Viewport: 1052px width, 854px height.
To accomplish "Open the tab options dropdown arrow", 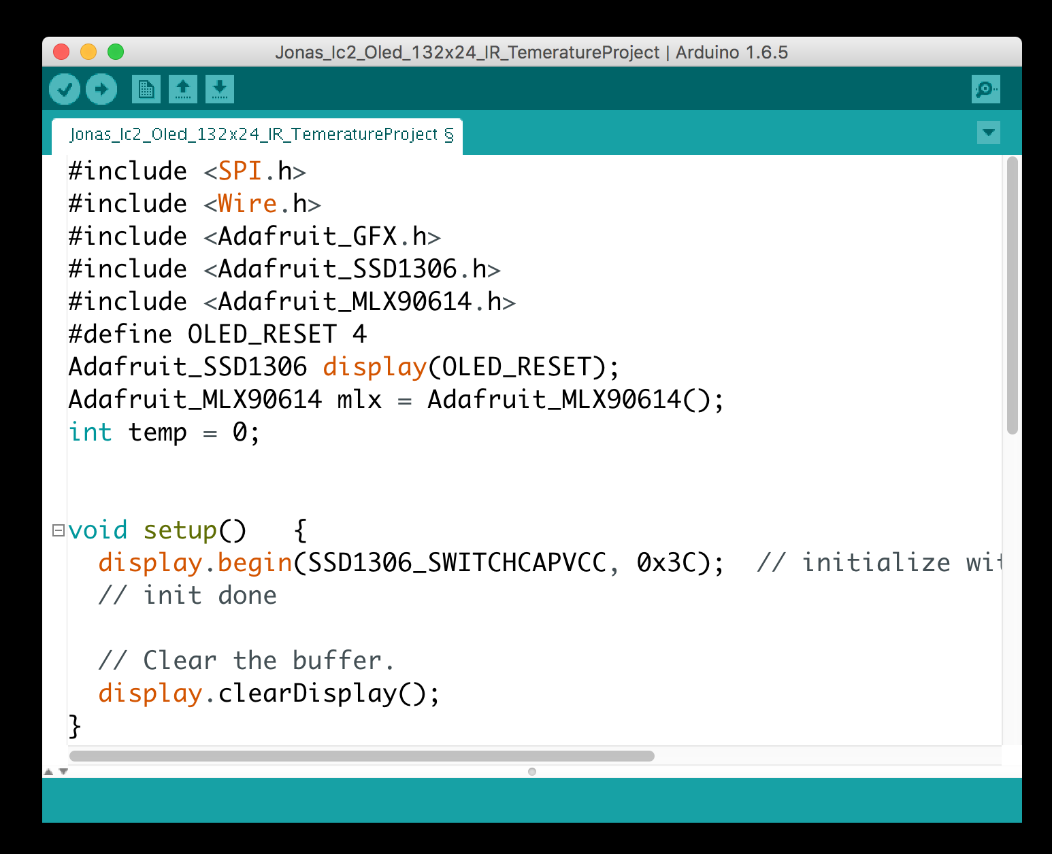I will pos(989,132).
